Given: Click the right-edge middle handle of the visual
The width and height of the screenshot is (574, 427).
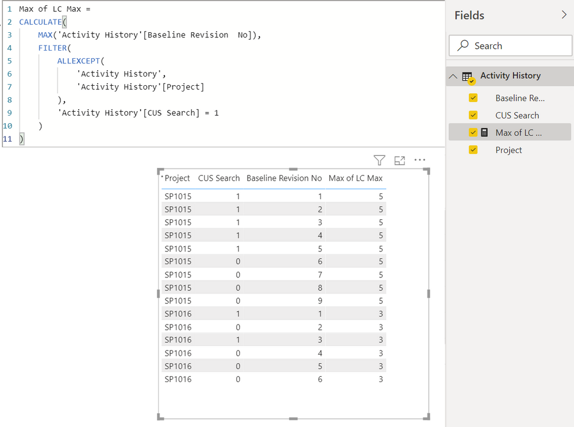Looking at the screenshot, I should tap(428, 293).
